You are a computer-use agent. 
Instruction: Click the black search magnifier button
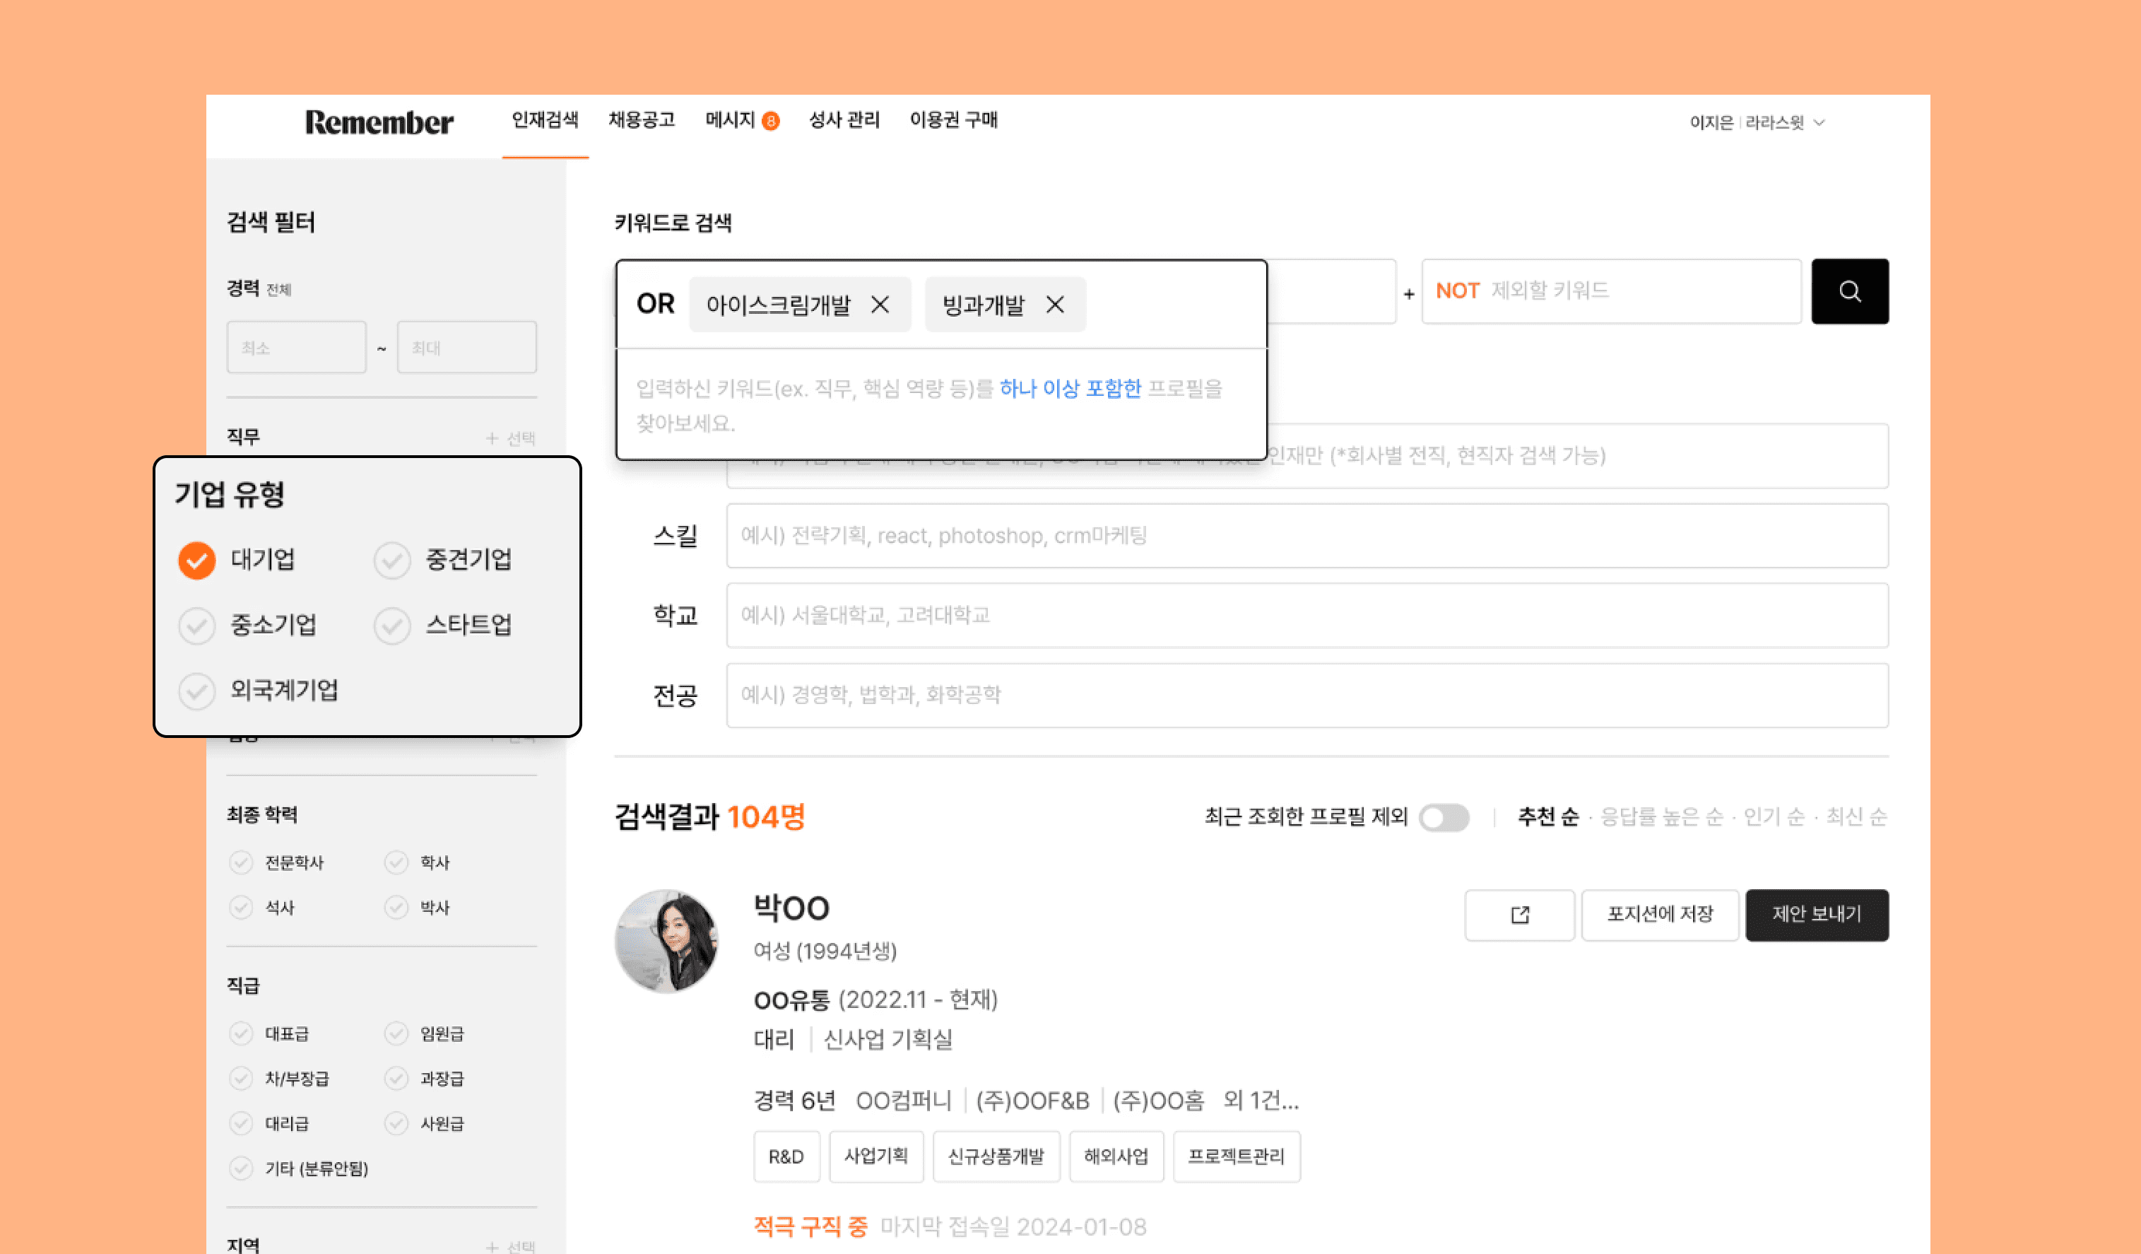click(1850, 291)
